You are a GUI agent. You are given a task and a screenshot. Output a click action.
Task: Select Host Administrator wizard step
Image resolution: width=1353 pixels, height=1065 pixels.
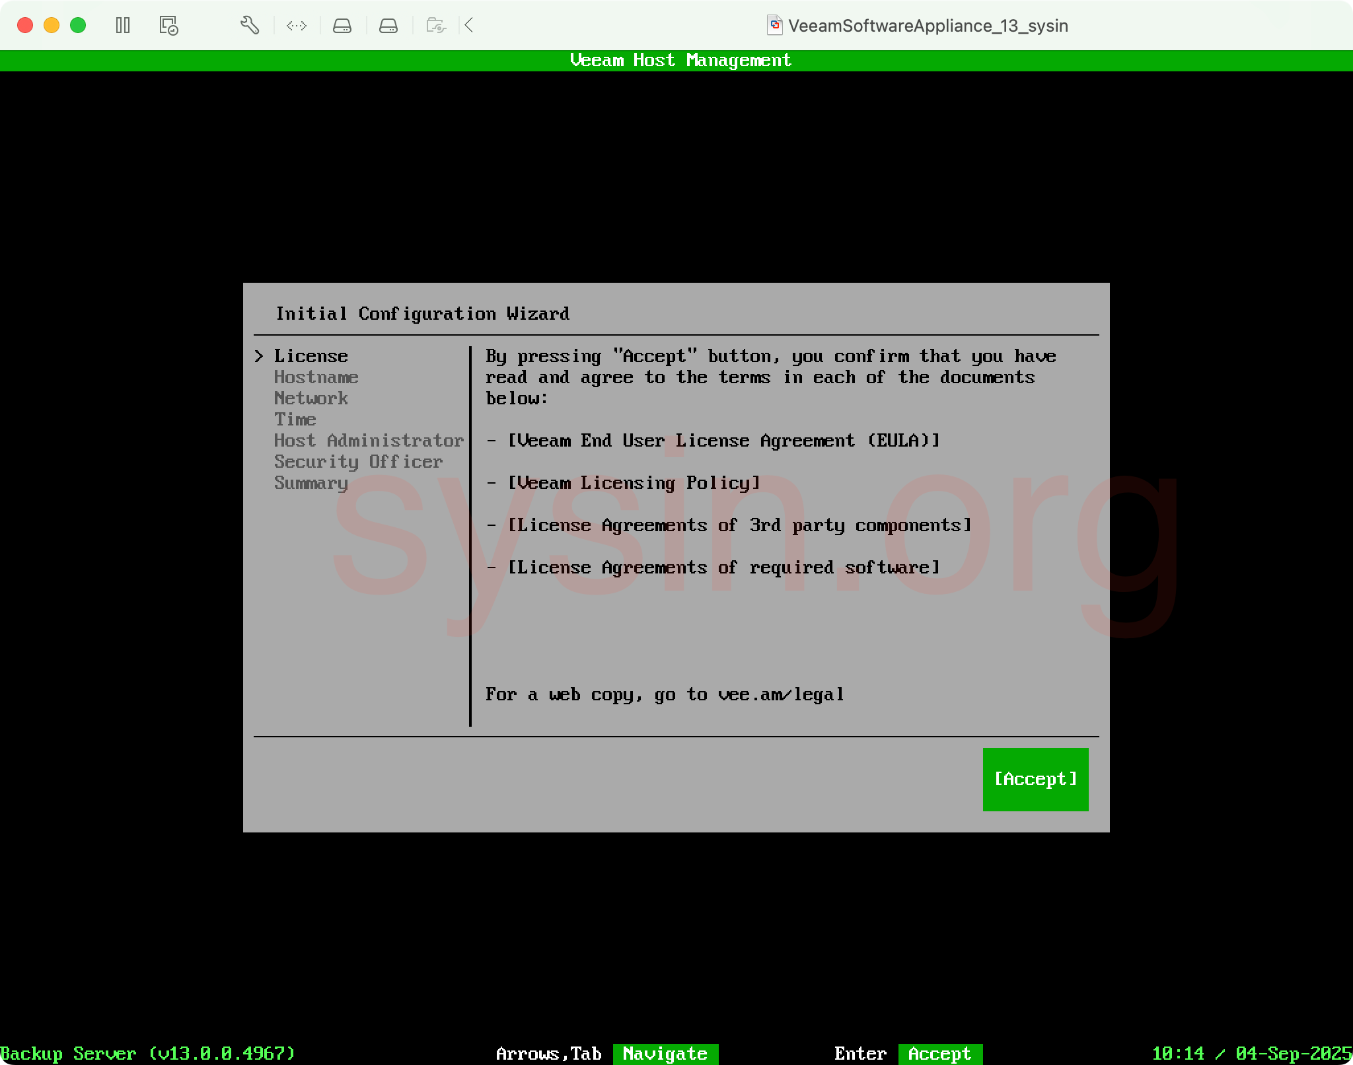point(369,441)
